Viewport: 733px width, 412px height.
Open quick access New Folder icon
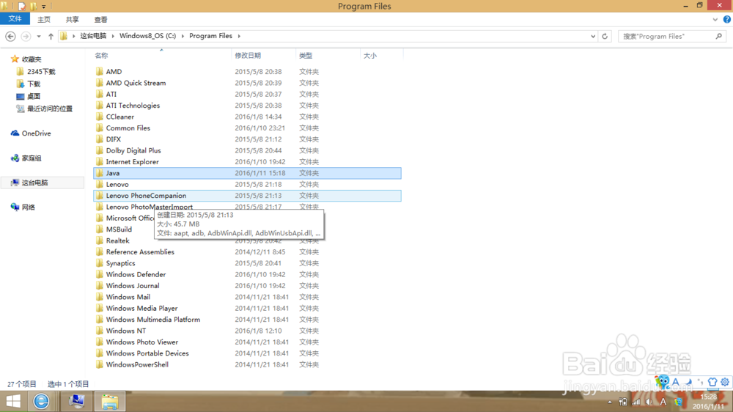coord(33,6)
